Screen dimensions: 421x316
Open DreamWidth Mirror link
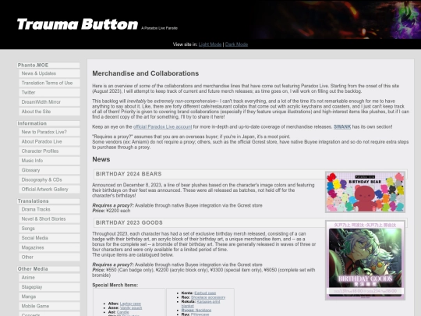(x=49, y=102)
